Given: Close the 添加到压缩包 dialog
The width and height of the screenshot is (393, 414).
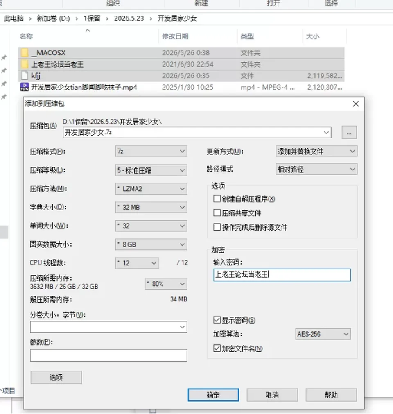Looking at the screenshot, I should (x=355, y=104).
